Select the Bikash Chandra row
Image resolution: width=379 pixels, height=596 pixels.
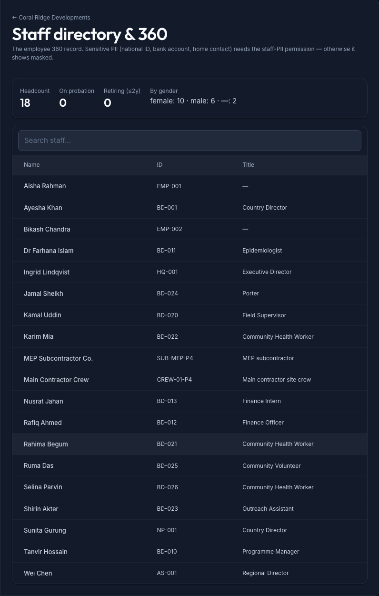tap(189, 229)
